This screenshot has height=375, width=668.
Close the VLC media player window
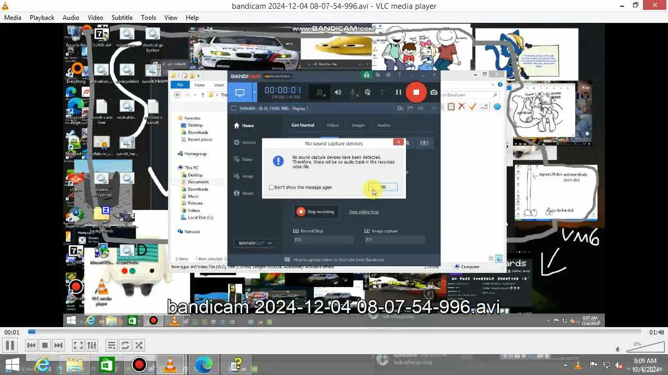[656, 5]
